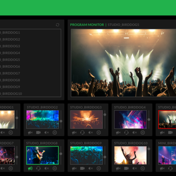Viewport: 176px width, 176px height.
Task: Unmute speaker for STUDIO_BIRDDOG9
Action: tap(90, 168)
